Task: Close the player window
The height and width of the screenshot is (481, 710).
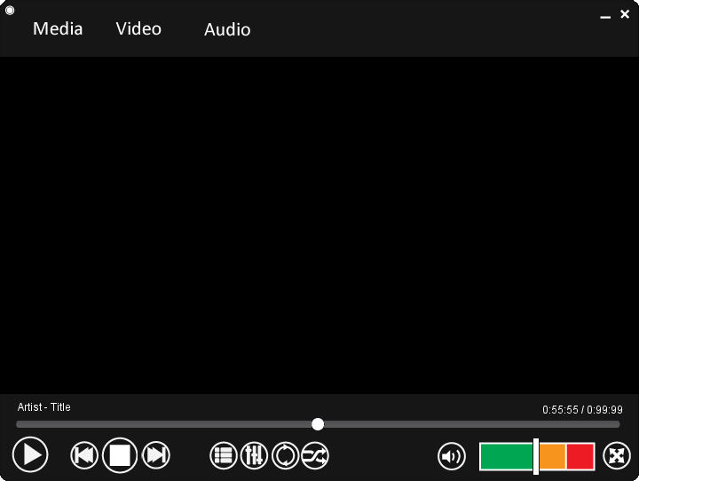Action: pyautogui.click(x=625, y=14)
